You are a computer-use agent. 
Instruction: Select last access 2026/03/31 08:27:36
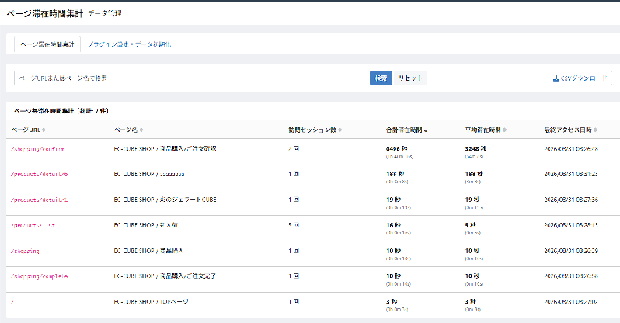coord(571,200)
